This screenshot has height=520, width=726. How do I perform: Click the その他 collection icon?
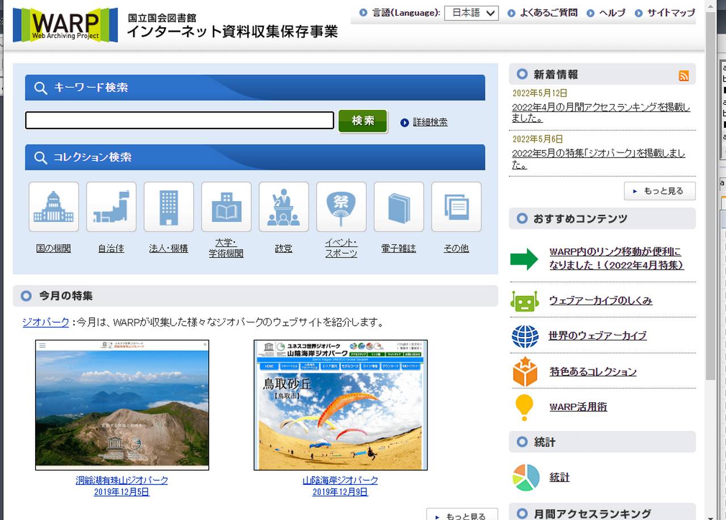click(x=456, y=207)
